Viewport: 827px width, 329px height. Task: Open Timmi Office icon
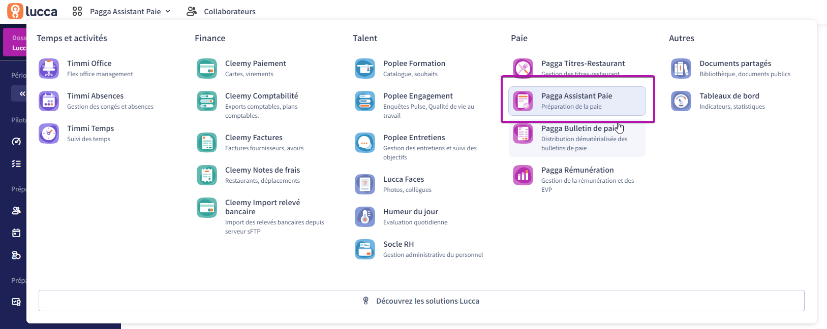pyautogui.click(x=49, y=69)
